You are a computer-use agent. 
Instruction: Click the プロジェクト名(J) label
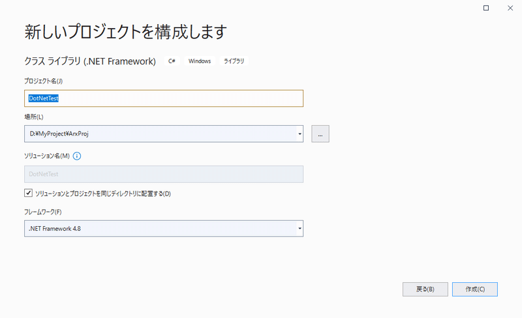pos(43,81)
